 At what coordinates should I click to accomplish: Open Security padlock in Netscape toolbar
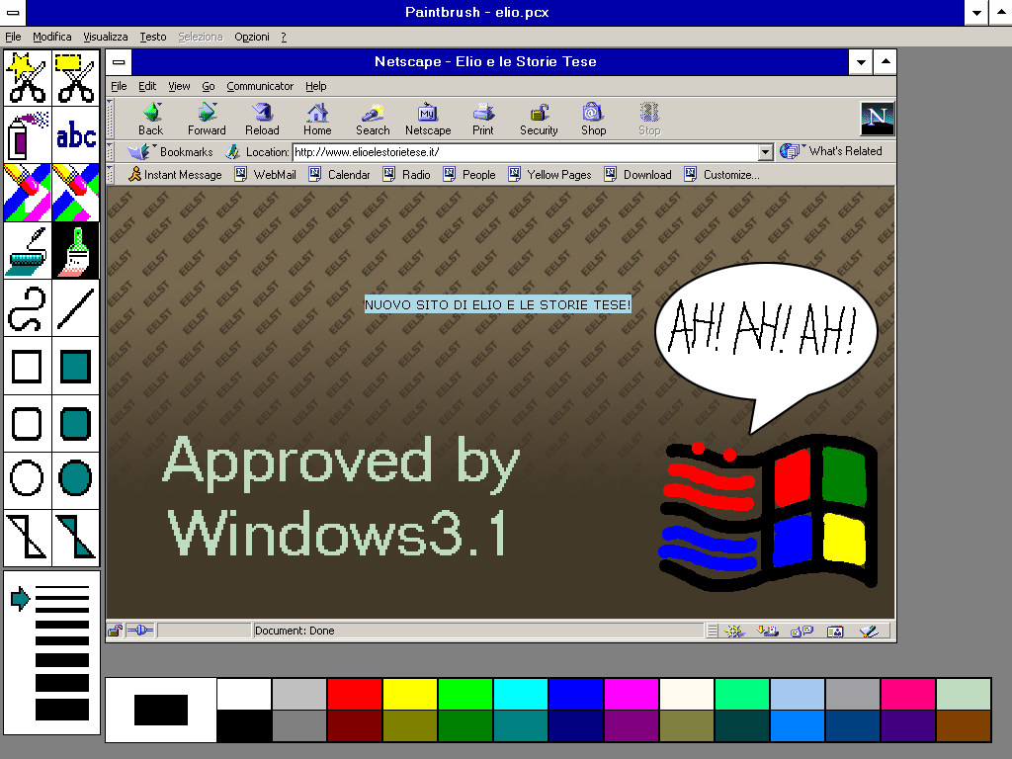(539, 120)
